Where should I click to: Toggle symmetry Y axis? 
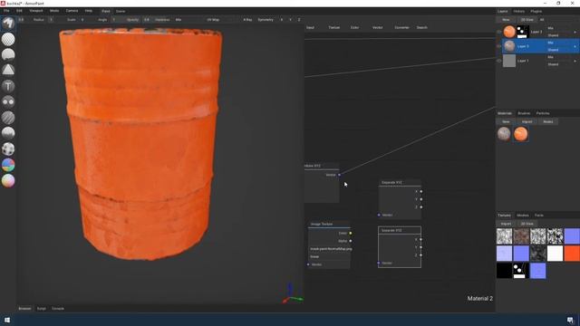coord(290,20)
